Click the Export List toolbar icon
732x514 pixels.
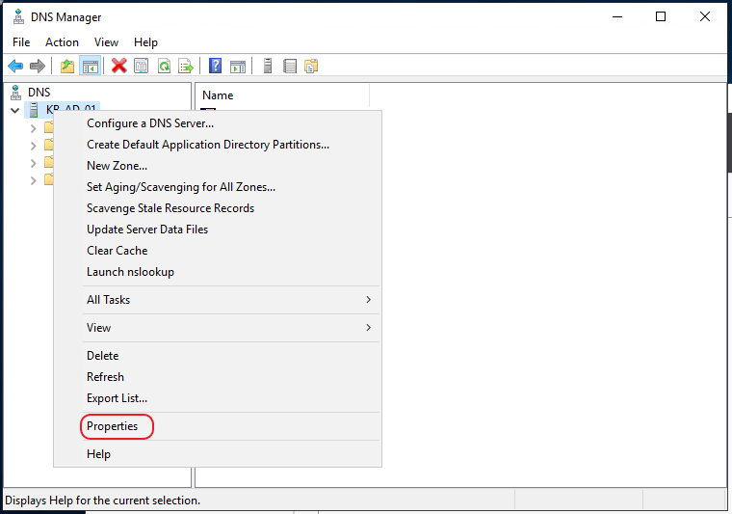click(186, 66)
